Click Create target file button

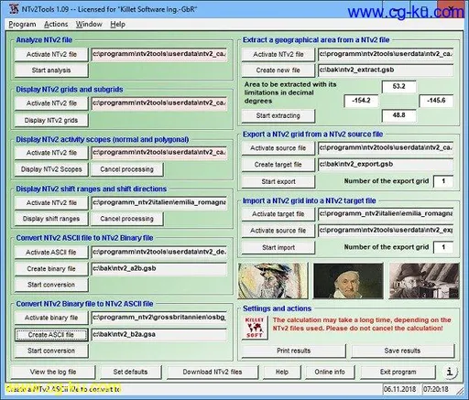[278, 165]
